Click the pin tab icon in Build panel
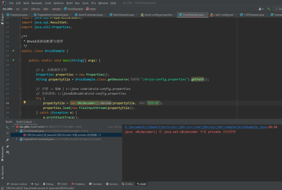Image resolution: width=282 pixels, height=190 pixels. tap(8, 147)
